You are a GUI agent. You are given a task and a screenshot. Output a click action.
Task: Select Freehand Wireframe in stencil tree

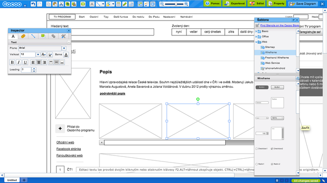point(277,58)
